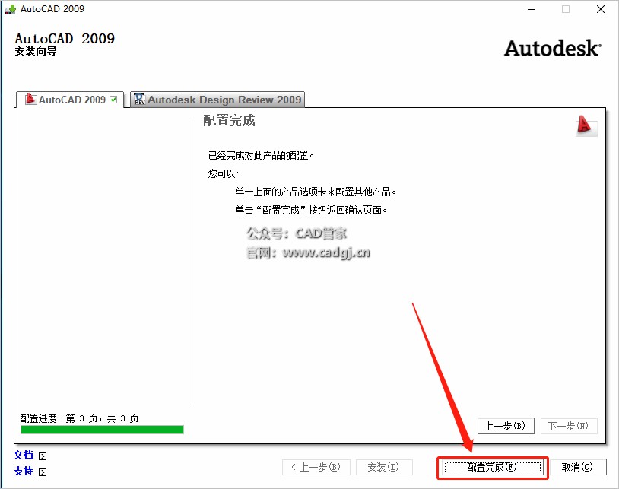The height and width of the screenshot is (489, 619).
Task: Open the 文档 documentation link
Action: pyautogui.click(x=24, y=455)
